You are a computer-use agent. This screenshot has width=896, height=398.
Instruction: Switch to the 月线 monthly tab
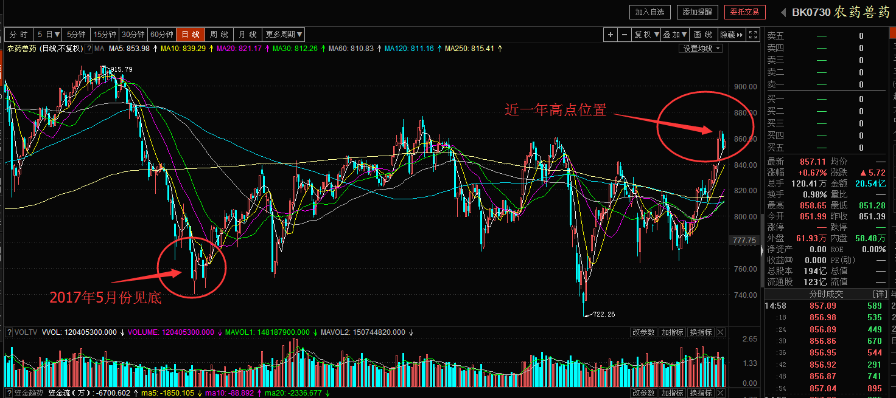[248, 35]
